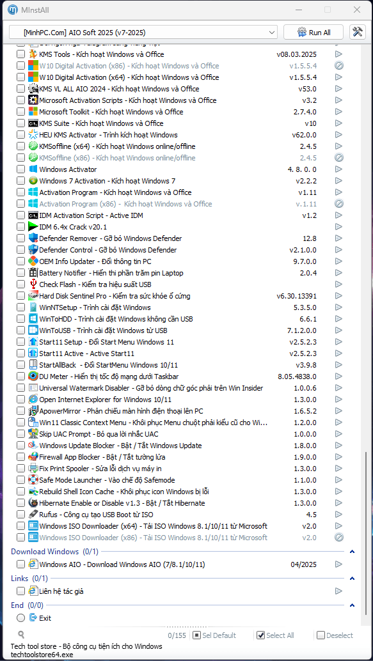The image size is (373, 661).
Task: Select Hibernate Enable or Disable row text
Action: (122, 503)
